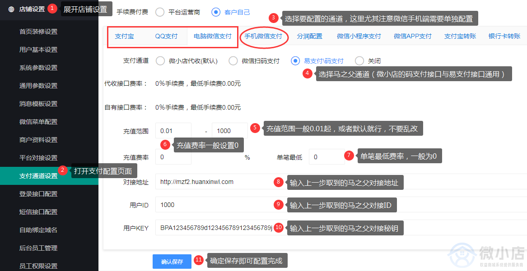This screenshot has width=527, height=271.
Task: Open the 分润配置 tab
Action: click(x=309, y=36)
